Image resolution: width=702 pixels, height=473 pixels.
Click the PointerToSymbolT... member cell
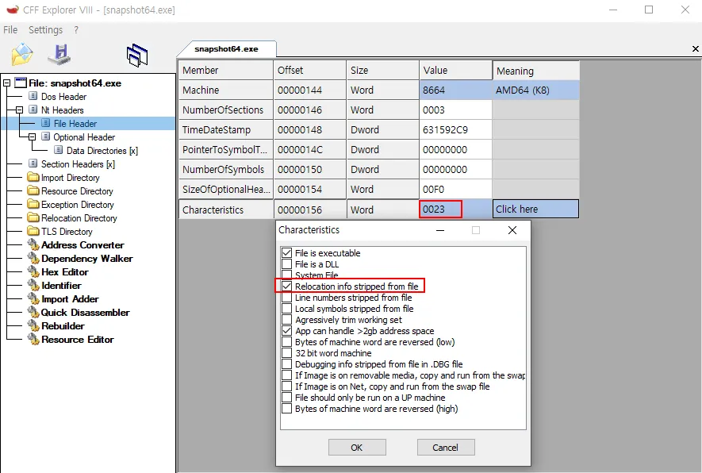pyautogui.click(x=226, y=150)
